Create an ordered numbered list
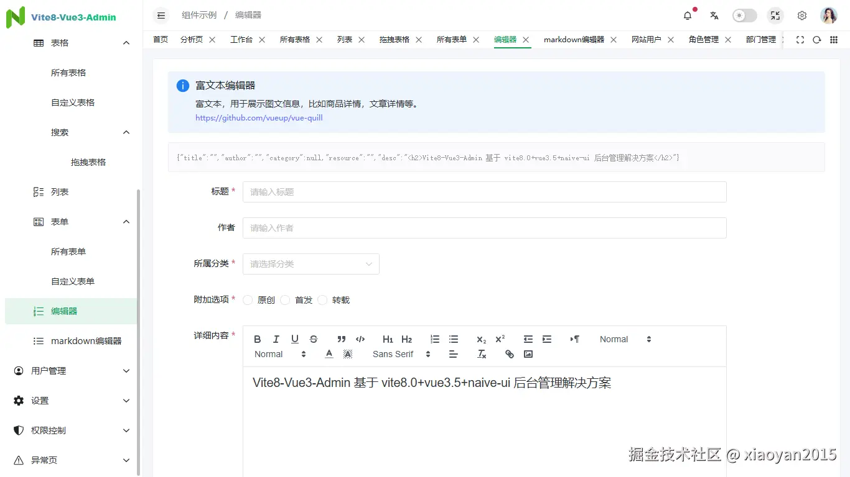Screen dimensions: 850x477 [435, 339]
